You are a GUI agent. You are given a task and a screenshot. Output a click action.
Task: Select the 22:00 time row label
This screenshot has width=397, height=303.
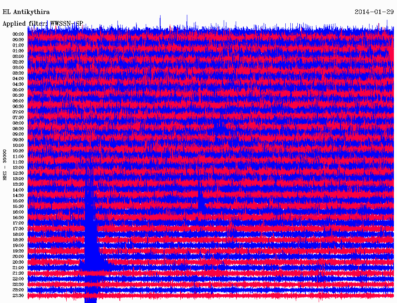pyautogui.click(x=18, y=279)
